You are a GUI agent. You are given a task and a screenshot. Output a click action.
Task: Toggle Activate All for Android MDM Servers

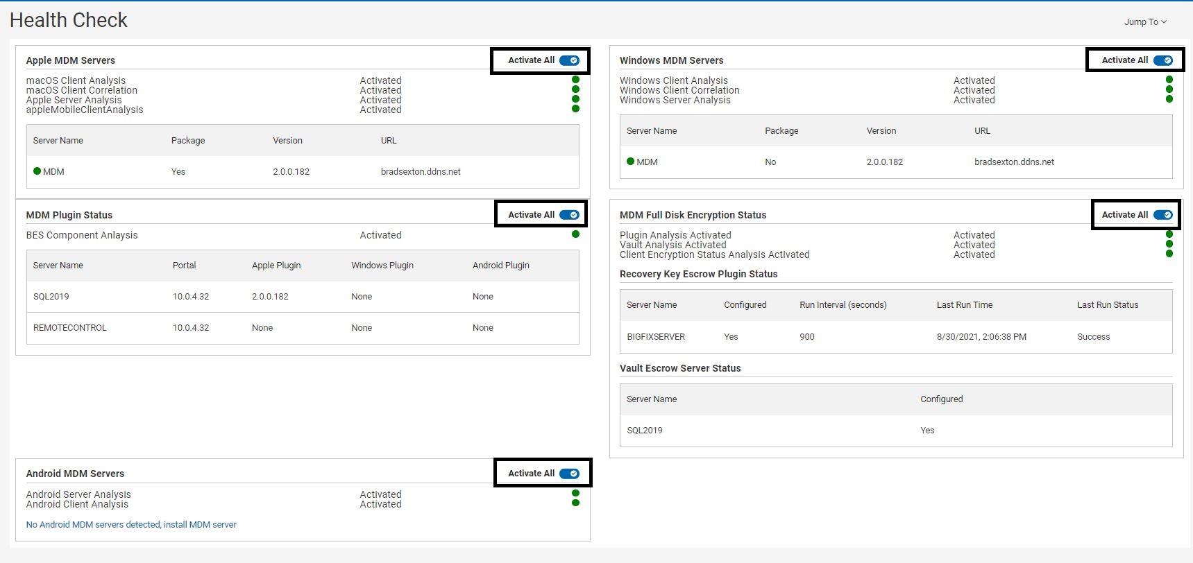click(569, 474)
